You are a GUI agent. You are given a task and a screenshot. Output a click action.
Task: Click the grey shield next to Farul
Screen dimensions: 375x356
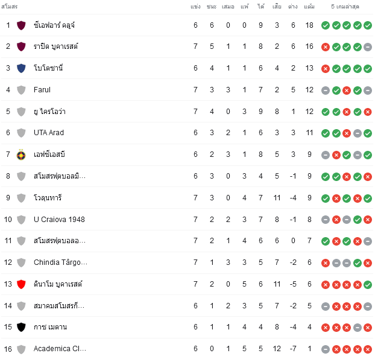tap(21, 90)
